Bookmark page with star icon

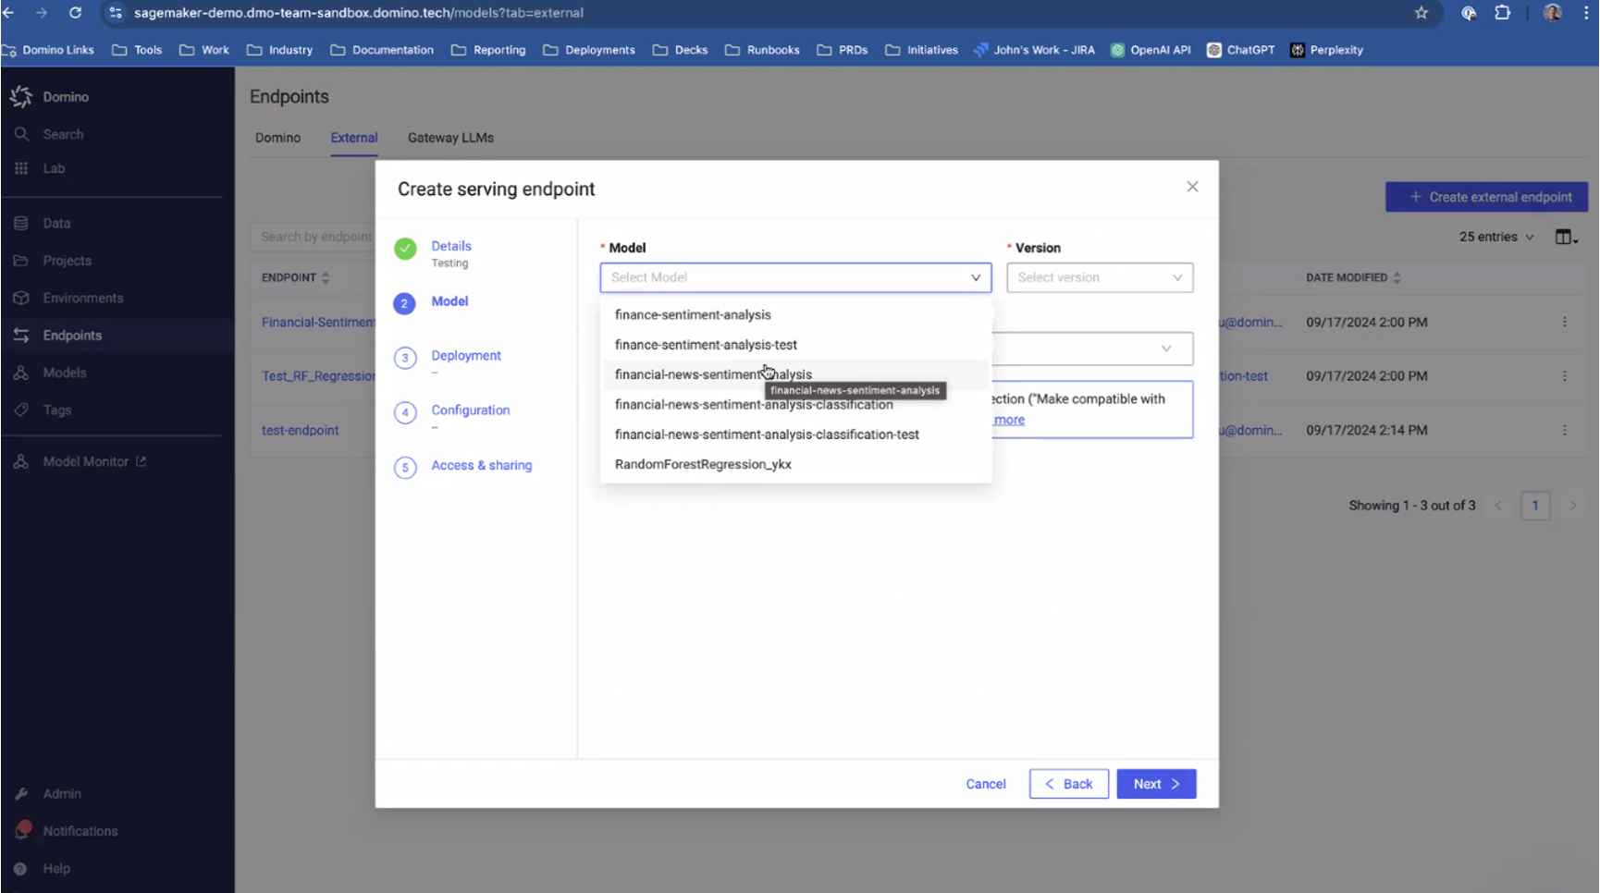pos(1422,13)
